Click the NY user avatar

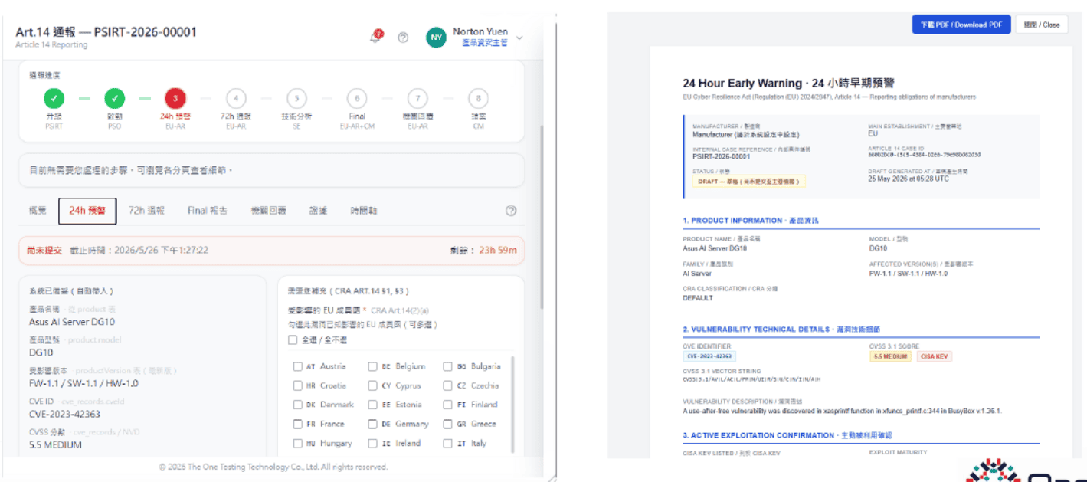click(437, 38)
